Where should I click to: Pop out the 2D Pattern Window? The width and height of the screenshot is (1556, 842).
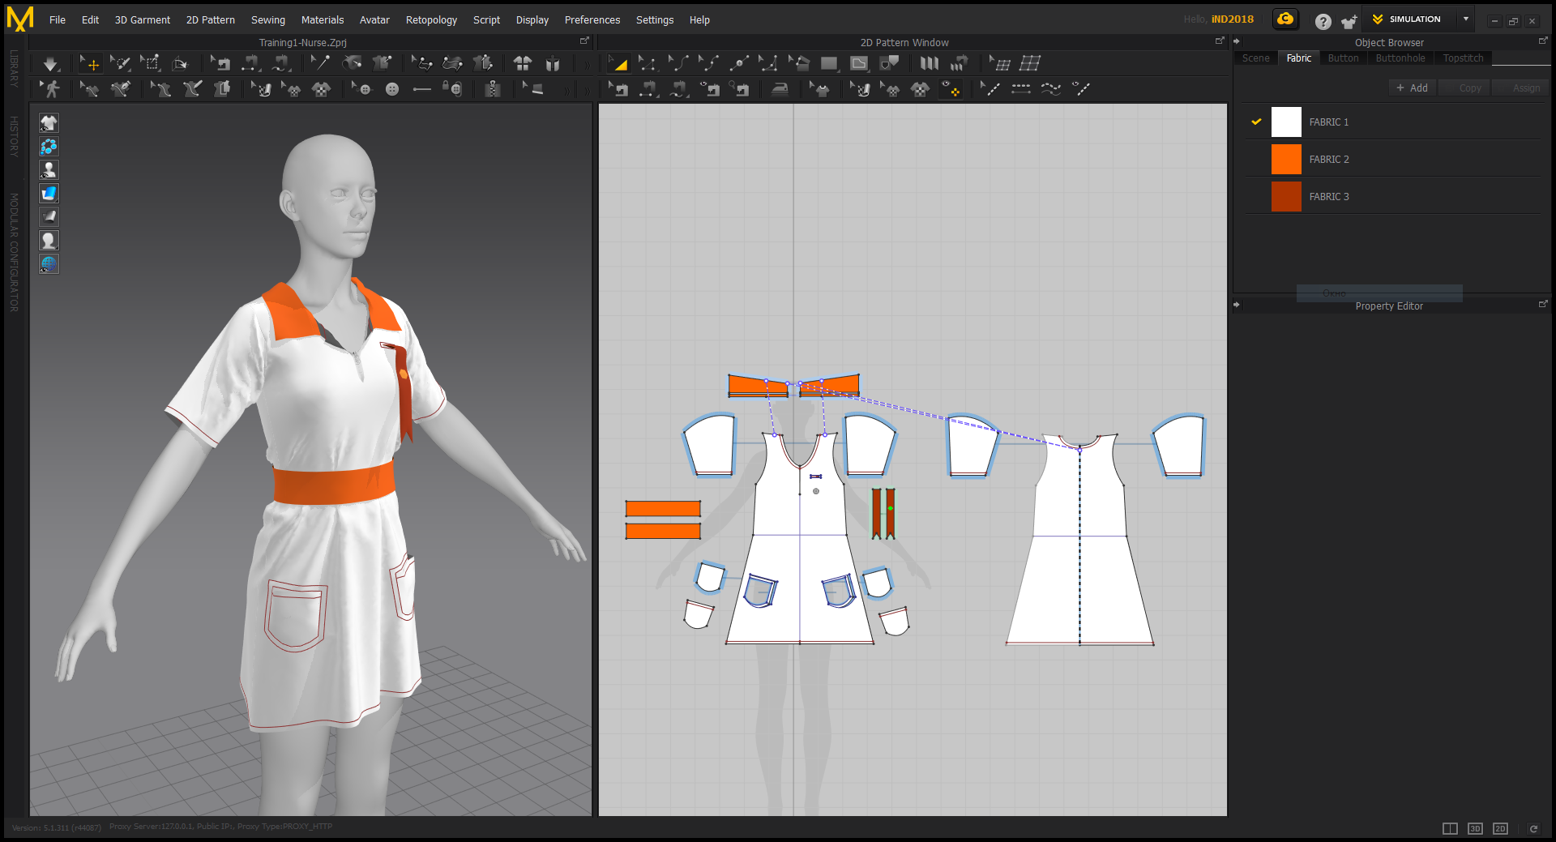1220,41
